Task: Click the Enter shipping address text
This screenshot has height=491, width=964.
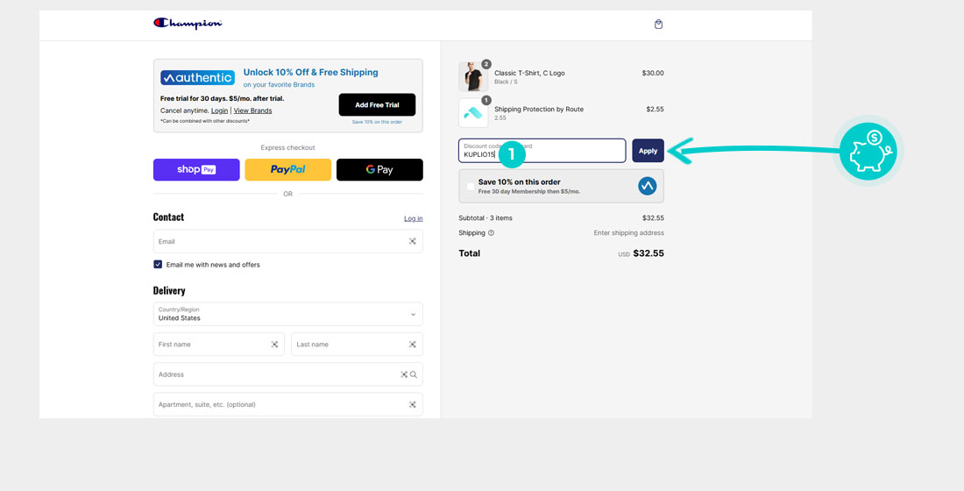Action: [628, 233]
